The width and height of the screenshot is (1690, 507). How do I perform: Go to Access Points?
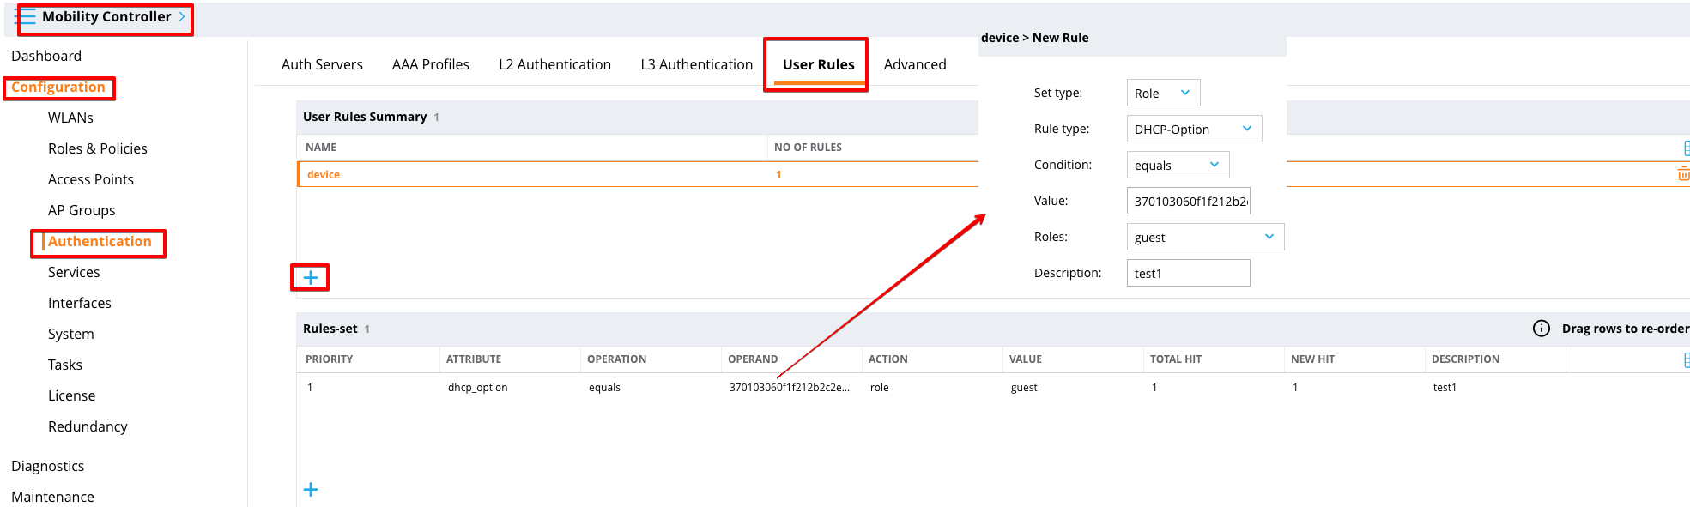[91, 179]
